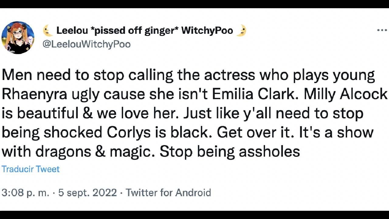Open the Twitter for Android source link
This screenshot has width=389, height=219.
[168, 193]
